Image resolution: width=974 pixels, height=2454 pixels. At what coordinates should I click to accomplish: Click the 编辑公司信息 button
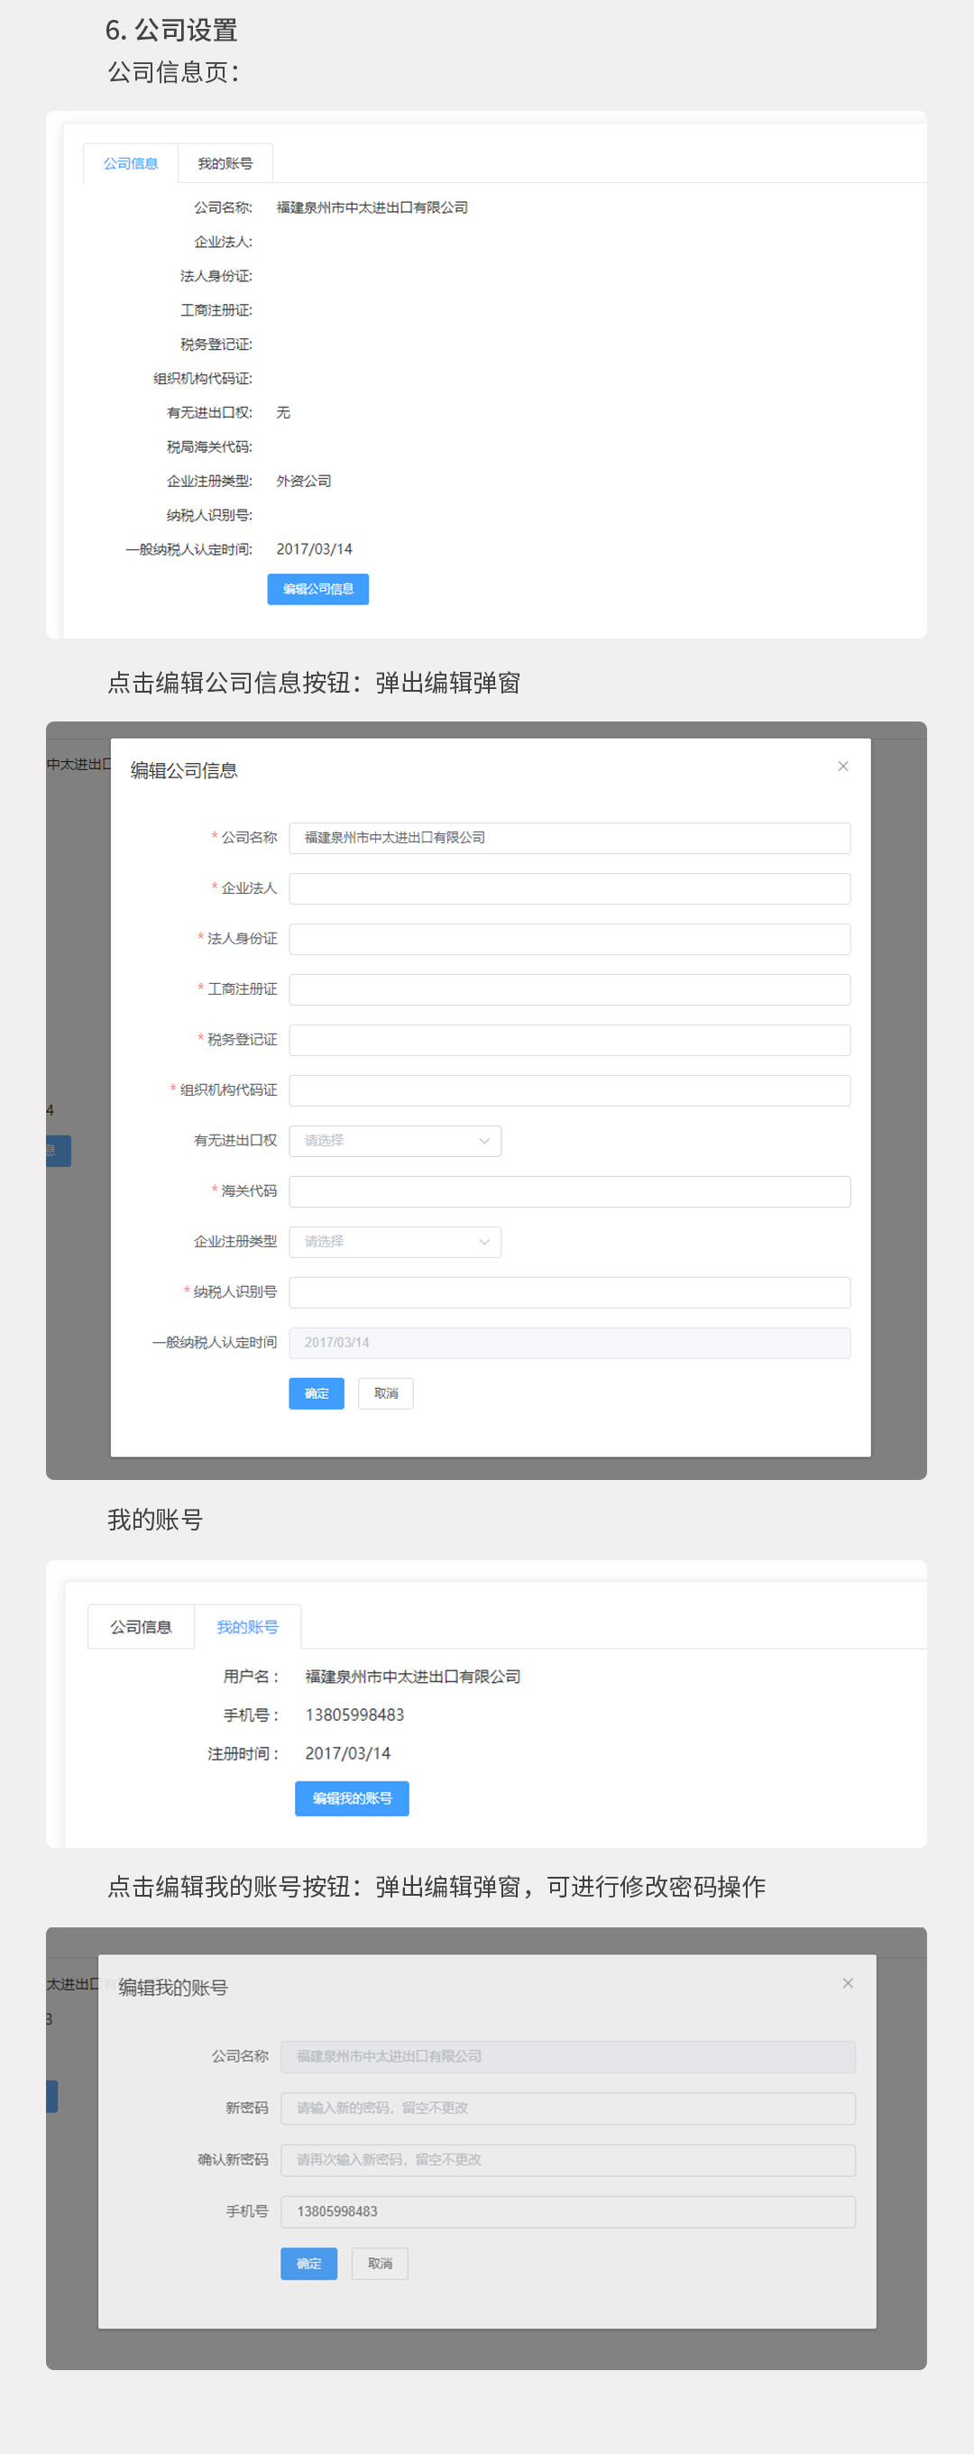coord(317,589)
